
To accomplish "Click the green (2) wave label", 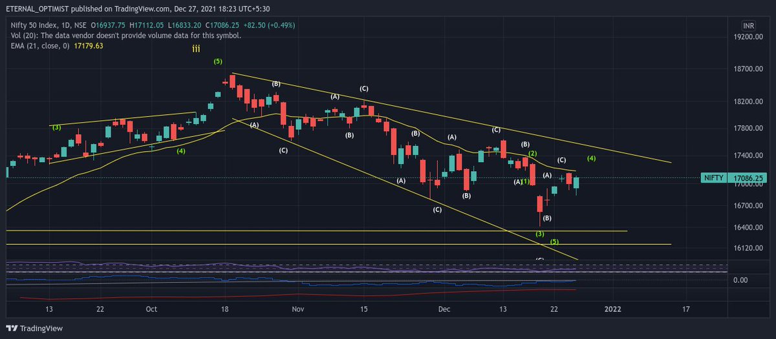I will tap(533, 154).
